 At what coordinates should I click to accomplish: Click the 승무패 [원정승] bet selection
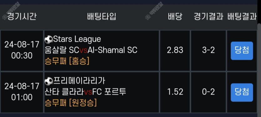tap(71, 103)
